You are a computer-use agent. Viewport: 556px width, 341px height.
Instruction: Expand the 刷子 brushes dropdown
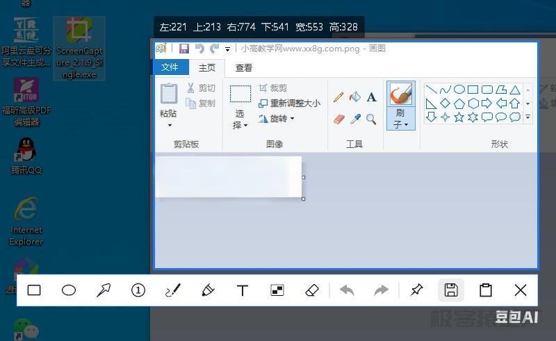click(x=400, y=119)
